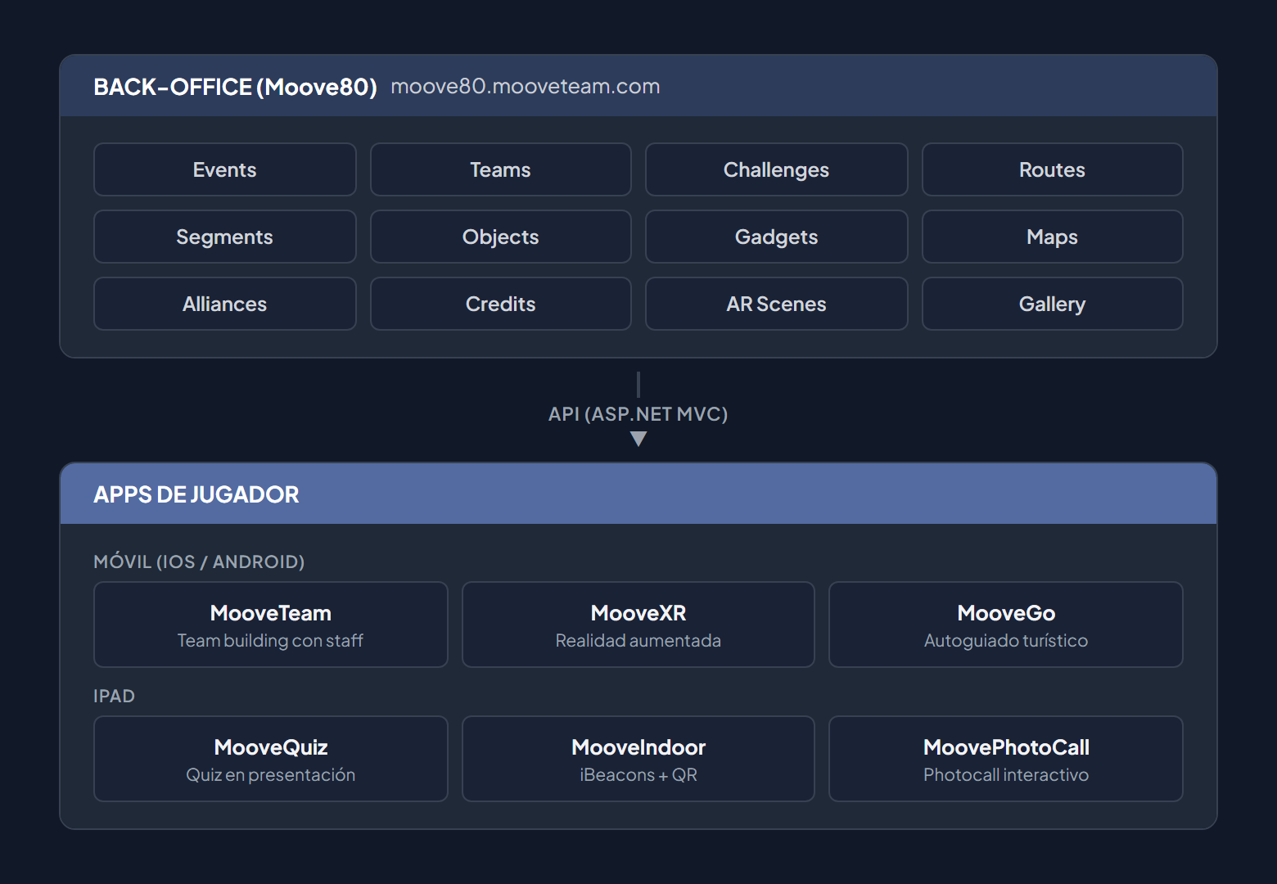Open the AR Scenes module box
1277x884 pixels.
point(776,304)
